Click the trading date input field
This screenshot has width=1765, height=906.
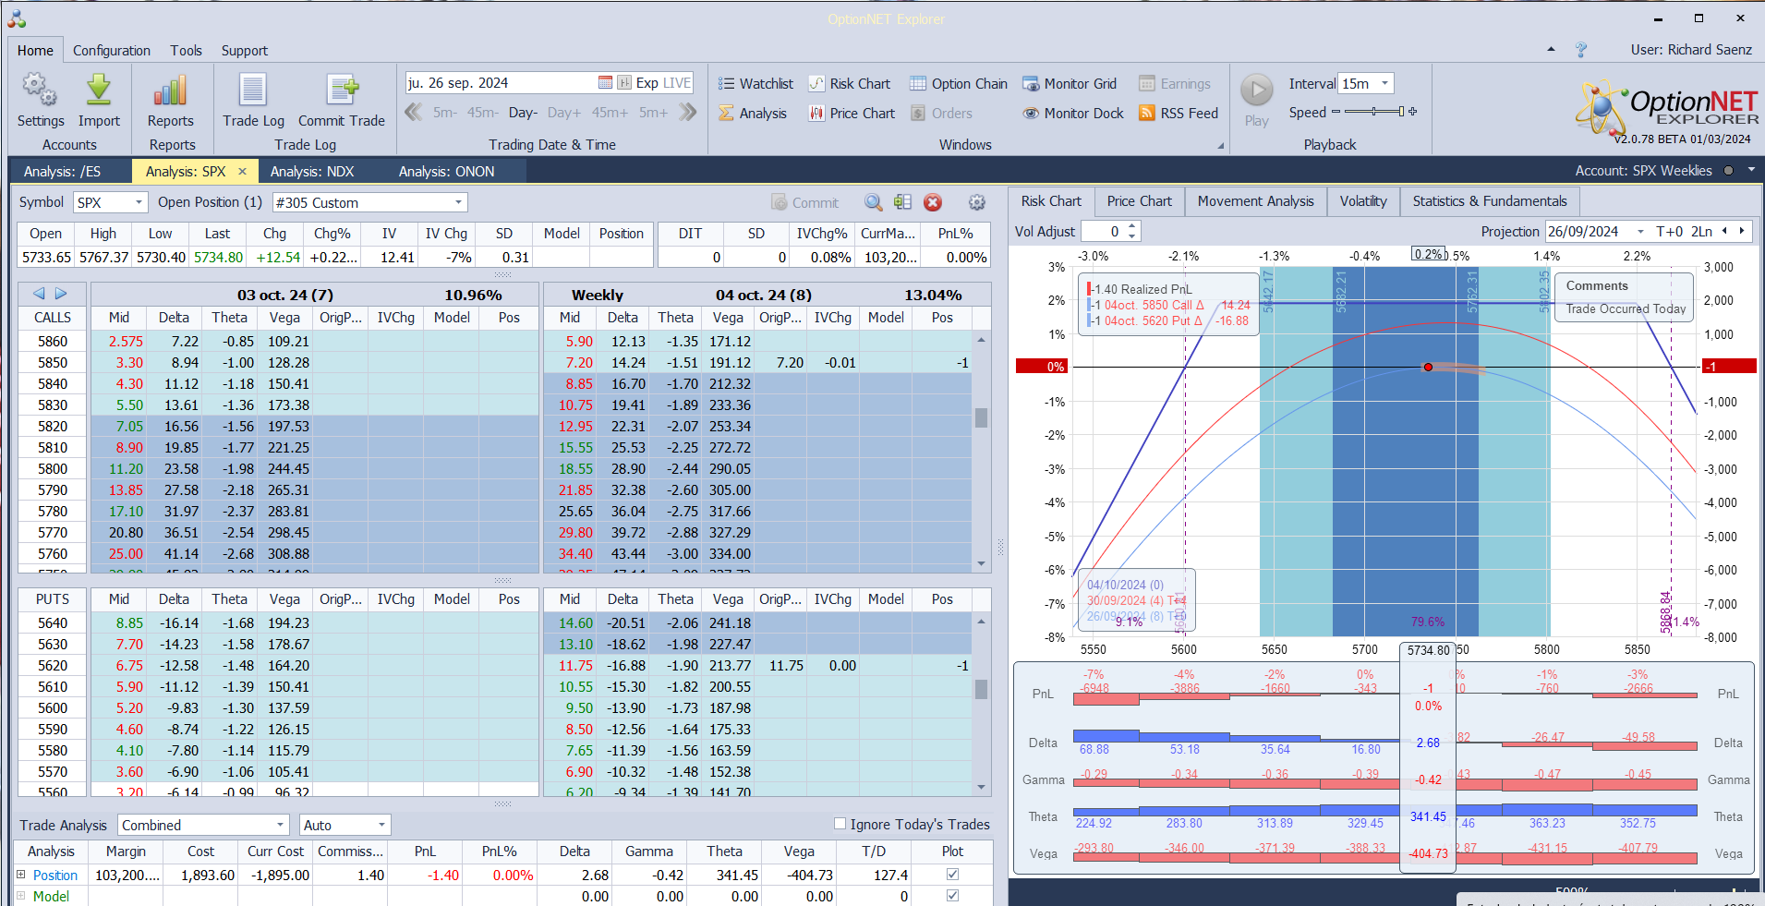pos(501,82)
